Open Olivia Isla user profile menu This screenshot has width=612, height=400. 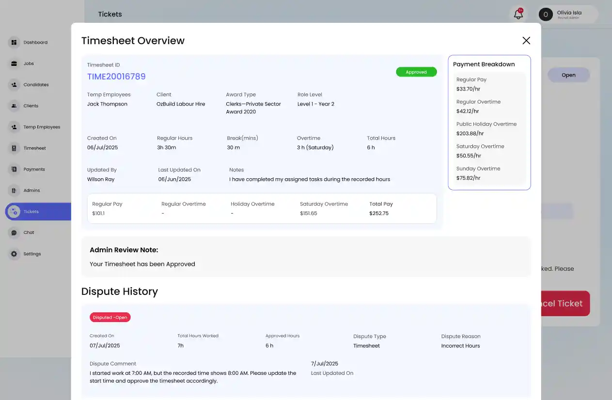[x=568, y=15]
